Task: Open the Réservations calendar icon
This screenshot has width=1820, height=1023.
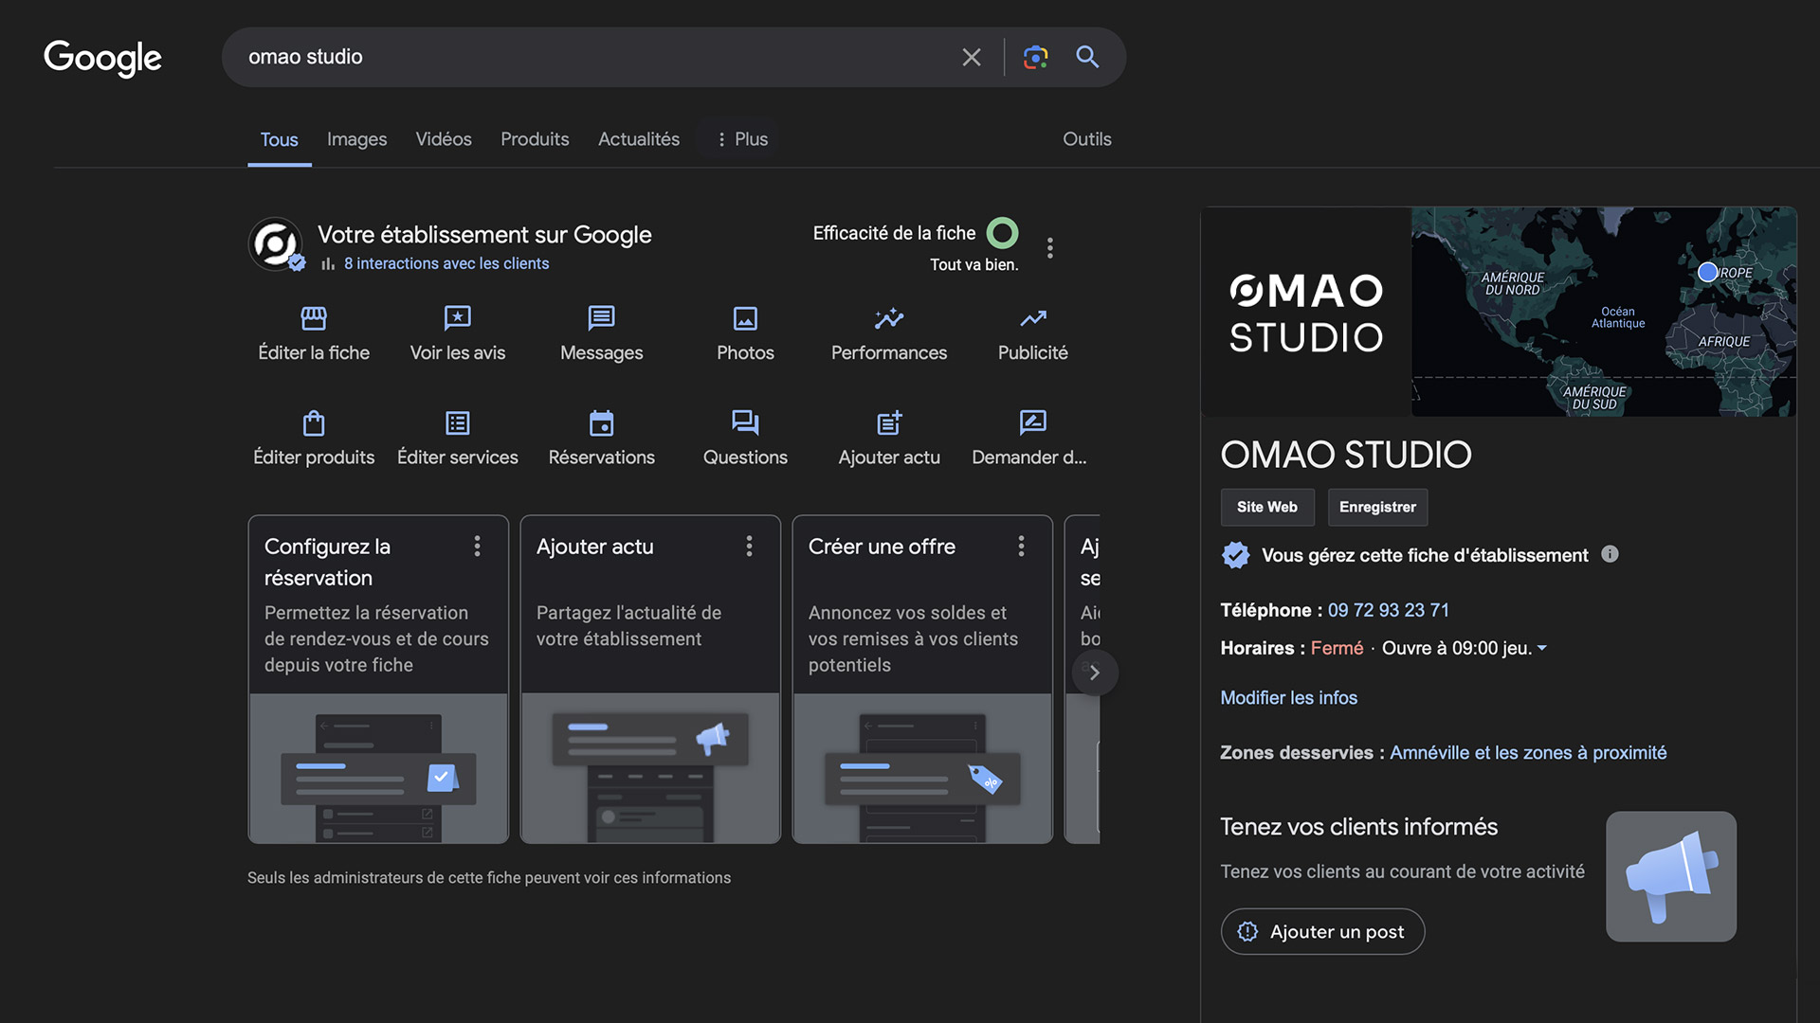Action: point(601,422)
